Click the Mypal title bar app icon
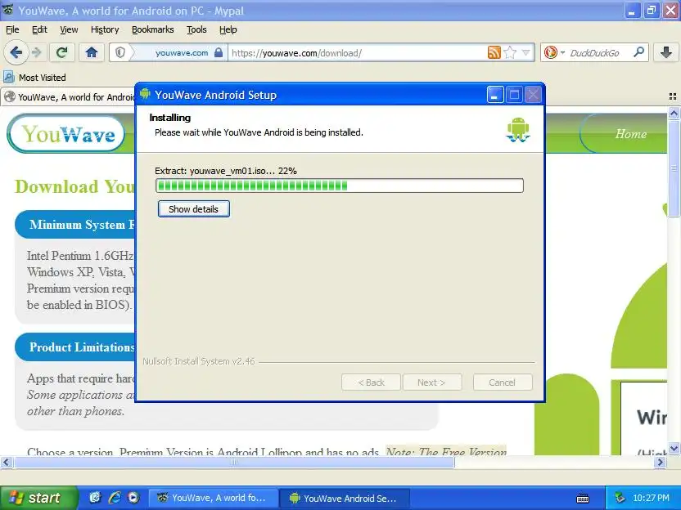This screenshot has width=681, height=510. (x=8, y=10)
